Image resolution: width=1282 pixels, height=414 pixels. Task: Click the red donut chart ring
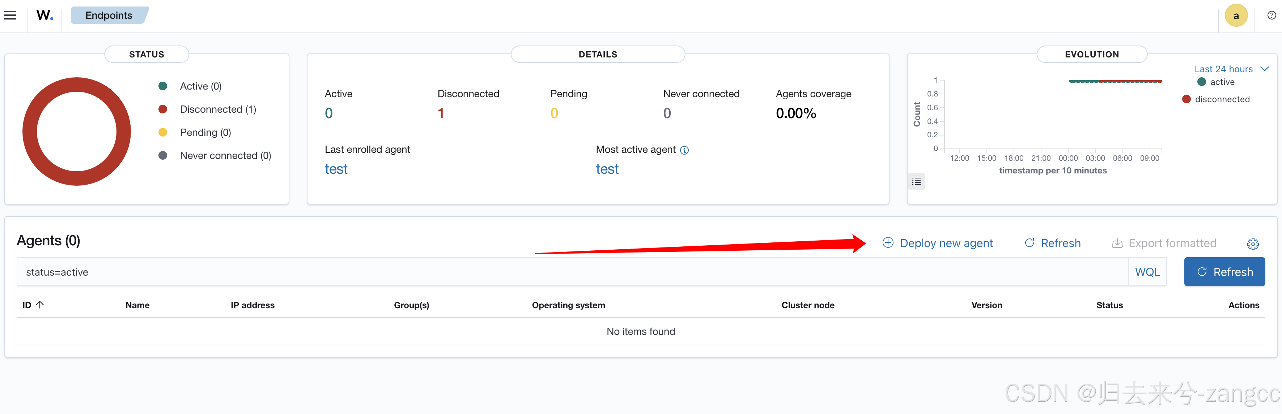[x=30, y=132]
